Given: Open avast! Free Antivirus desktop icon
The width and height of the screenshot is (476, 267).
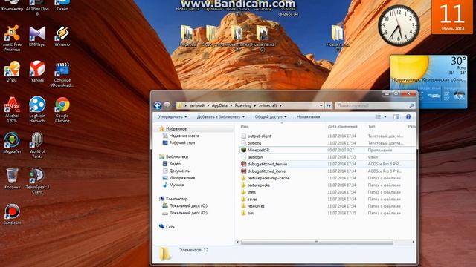Looking at the screenshot, I should coord(12,38).
